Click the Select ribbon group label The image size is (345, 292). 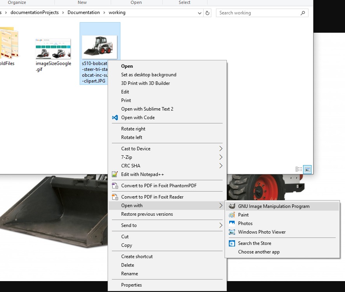[185, 2]
